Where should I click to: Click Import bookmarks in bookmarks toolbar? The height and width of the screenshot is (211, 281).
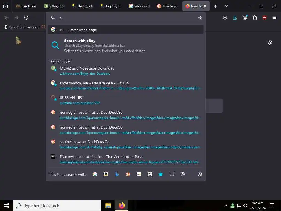(21, 27)
